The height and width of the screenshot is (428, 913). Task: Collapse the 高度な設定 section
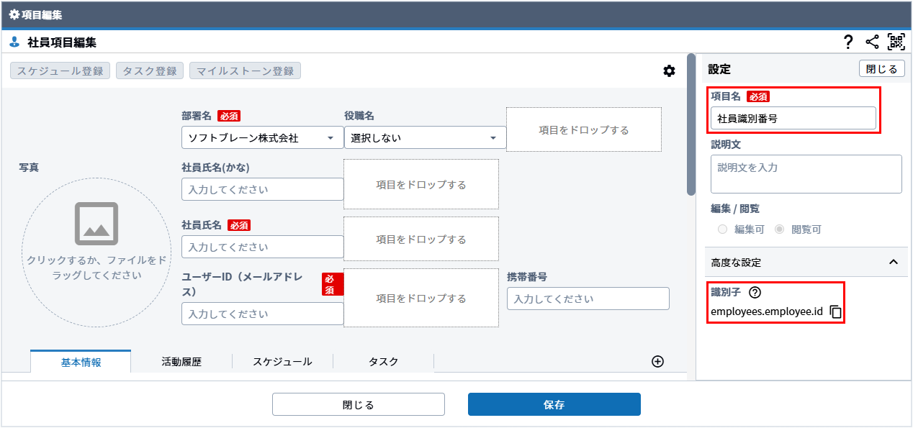tap(893, 263)
